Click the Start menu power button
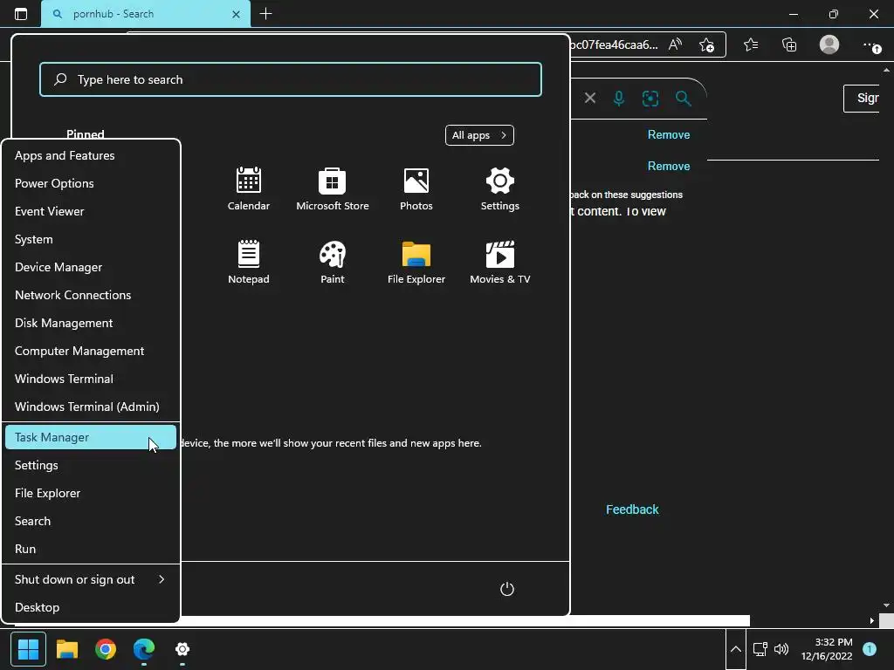This screenshot has width=894, height=670. coord(507,589)
